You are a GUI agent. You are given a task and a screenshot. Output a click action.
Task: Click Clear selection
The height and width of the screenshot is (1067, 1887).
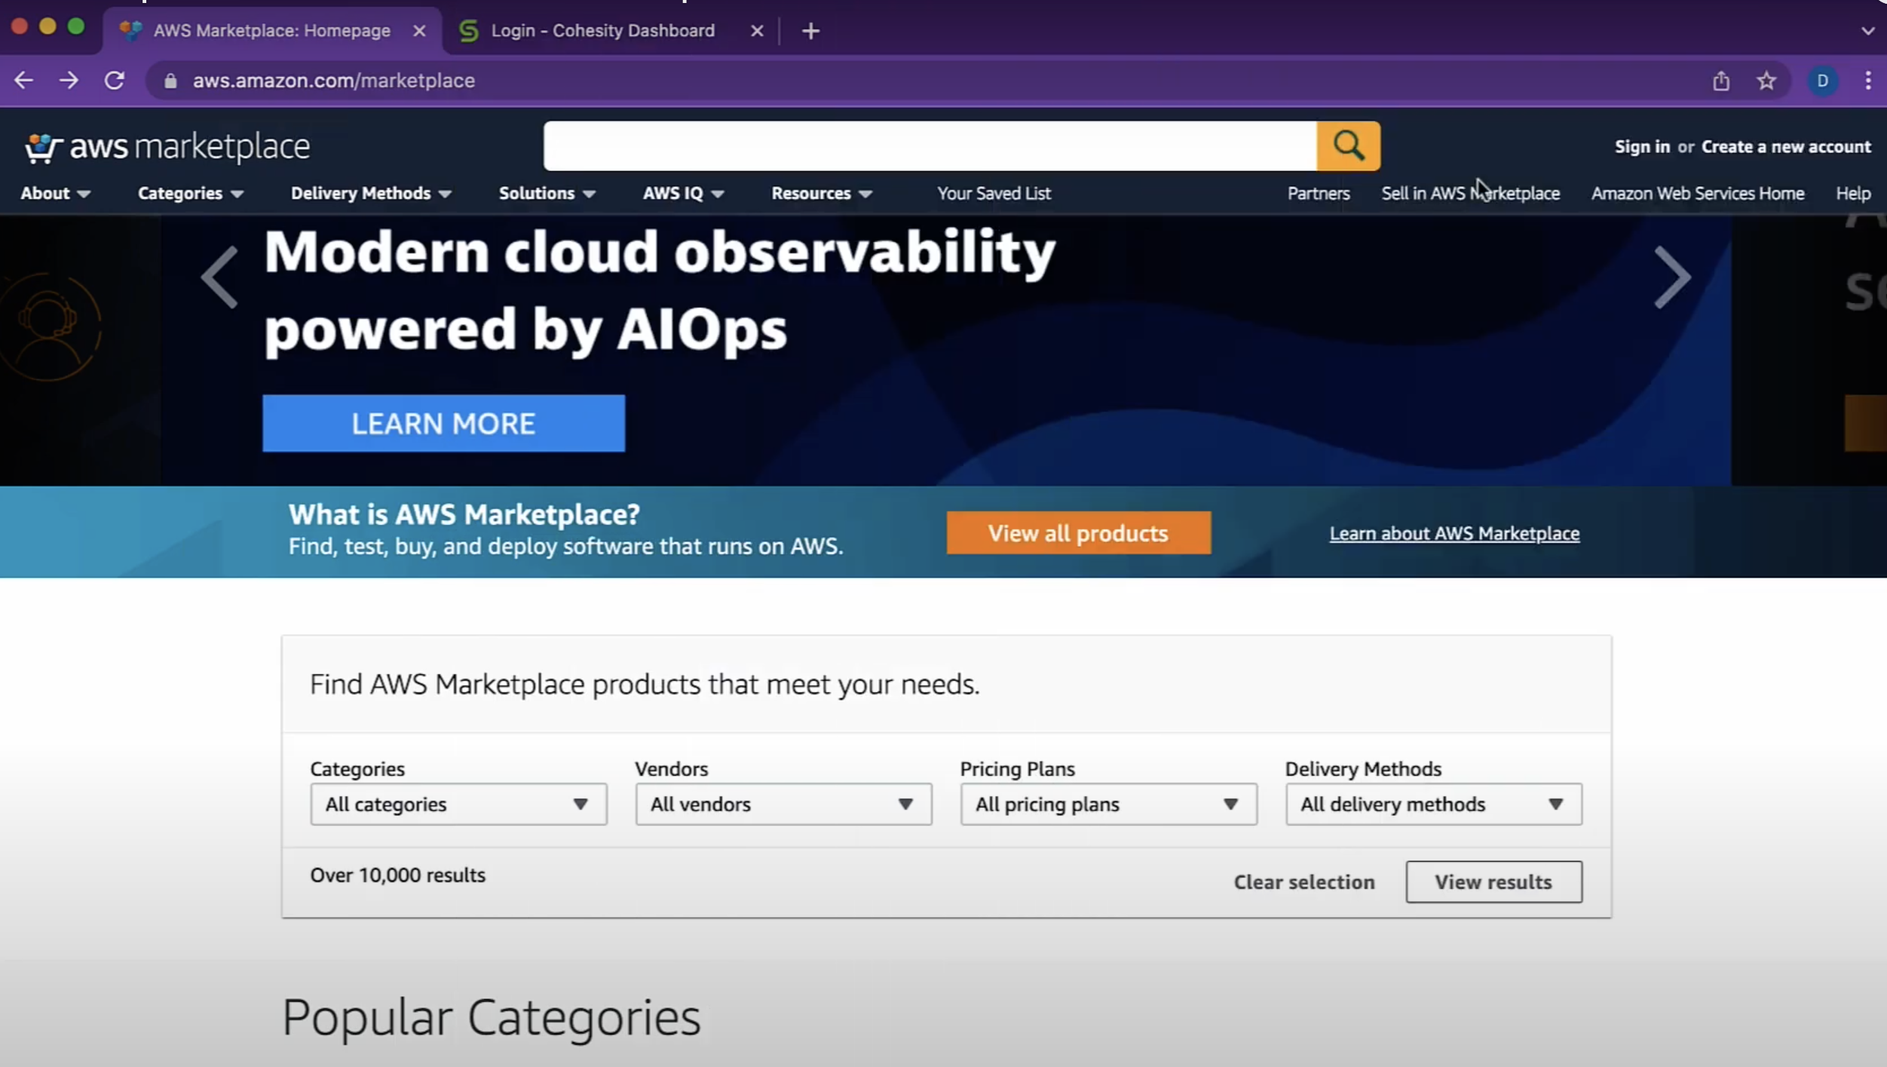click(1303, 882)
